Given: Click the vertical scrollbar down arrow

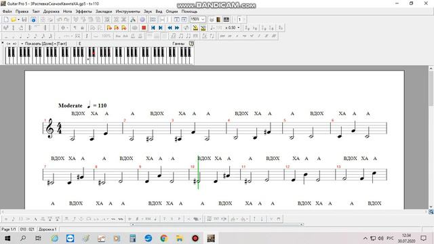Looking at the screenshot, I should [x=431, y=207].
